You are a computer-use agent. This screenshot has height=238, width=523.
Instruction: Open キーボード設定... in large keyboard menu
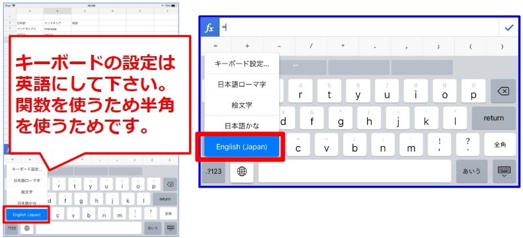pos(241,63)
